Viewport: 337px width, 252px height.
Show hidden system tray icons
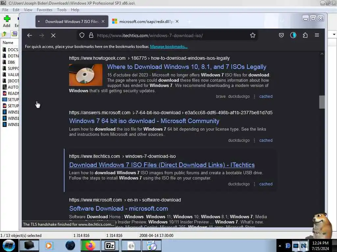pos(280,246)
